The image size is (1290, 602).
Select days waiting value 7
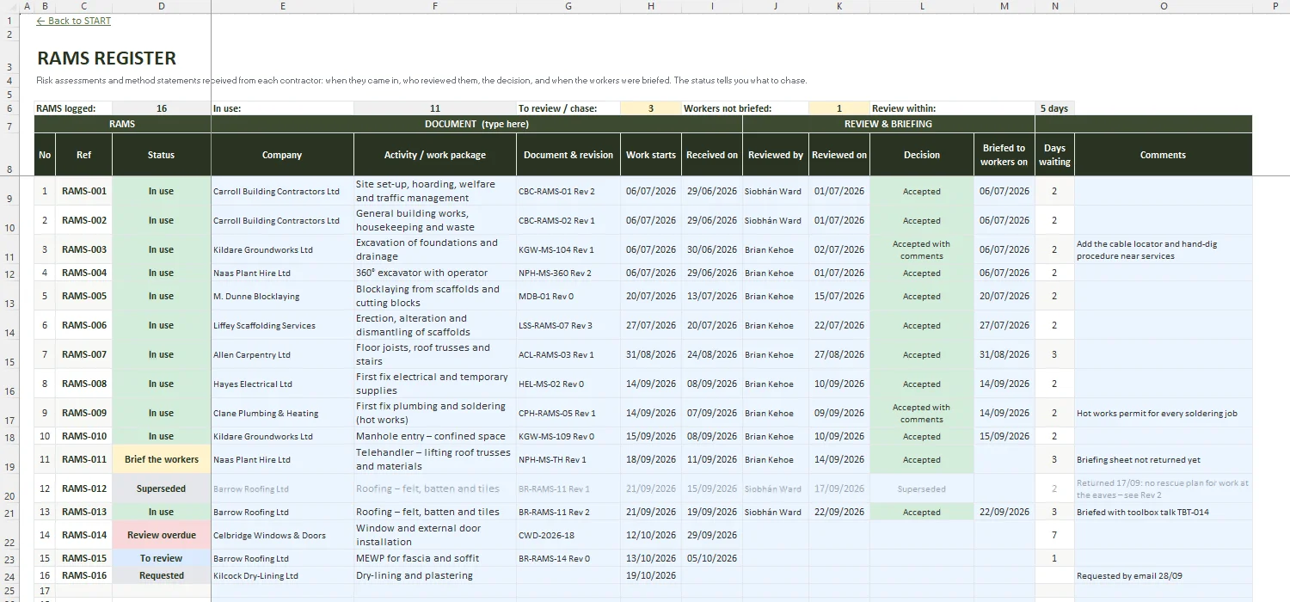tap(1054, 535)
